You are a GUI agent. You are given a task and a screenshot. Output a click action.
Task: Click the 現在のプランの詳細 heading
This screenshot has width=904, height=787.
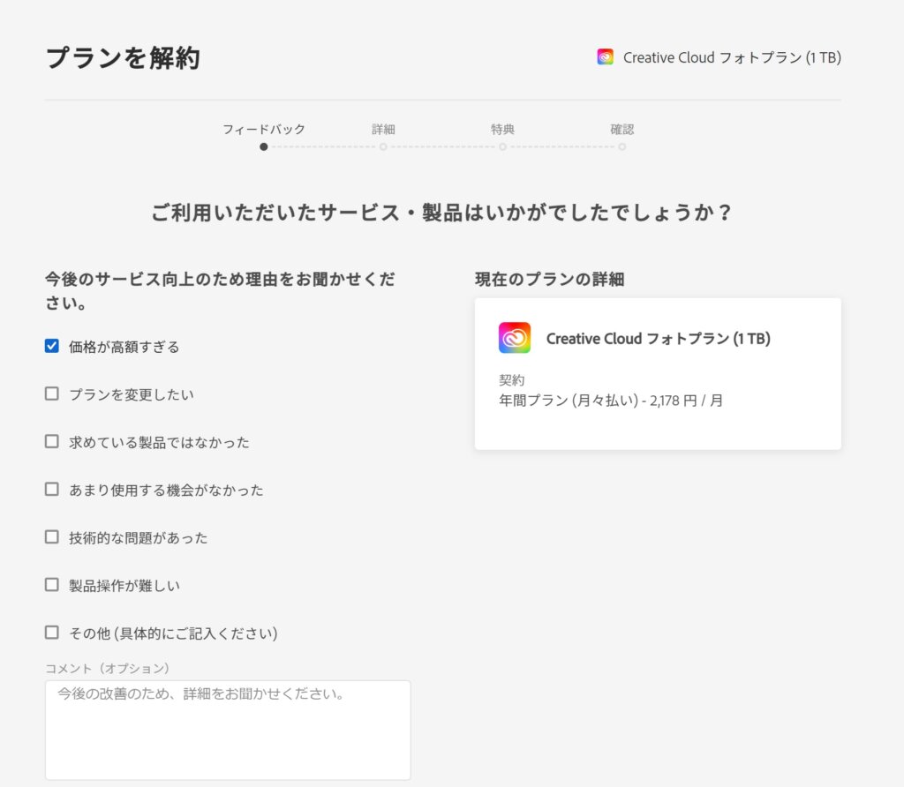click(x=549, y=280)
